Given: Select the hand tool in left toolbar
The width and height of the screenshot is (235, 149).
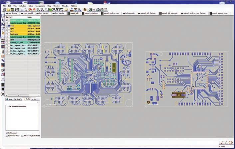Looking at the screenshot, I should 3,33.
